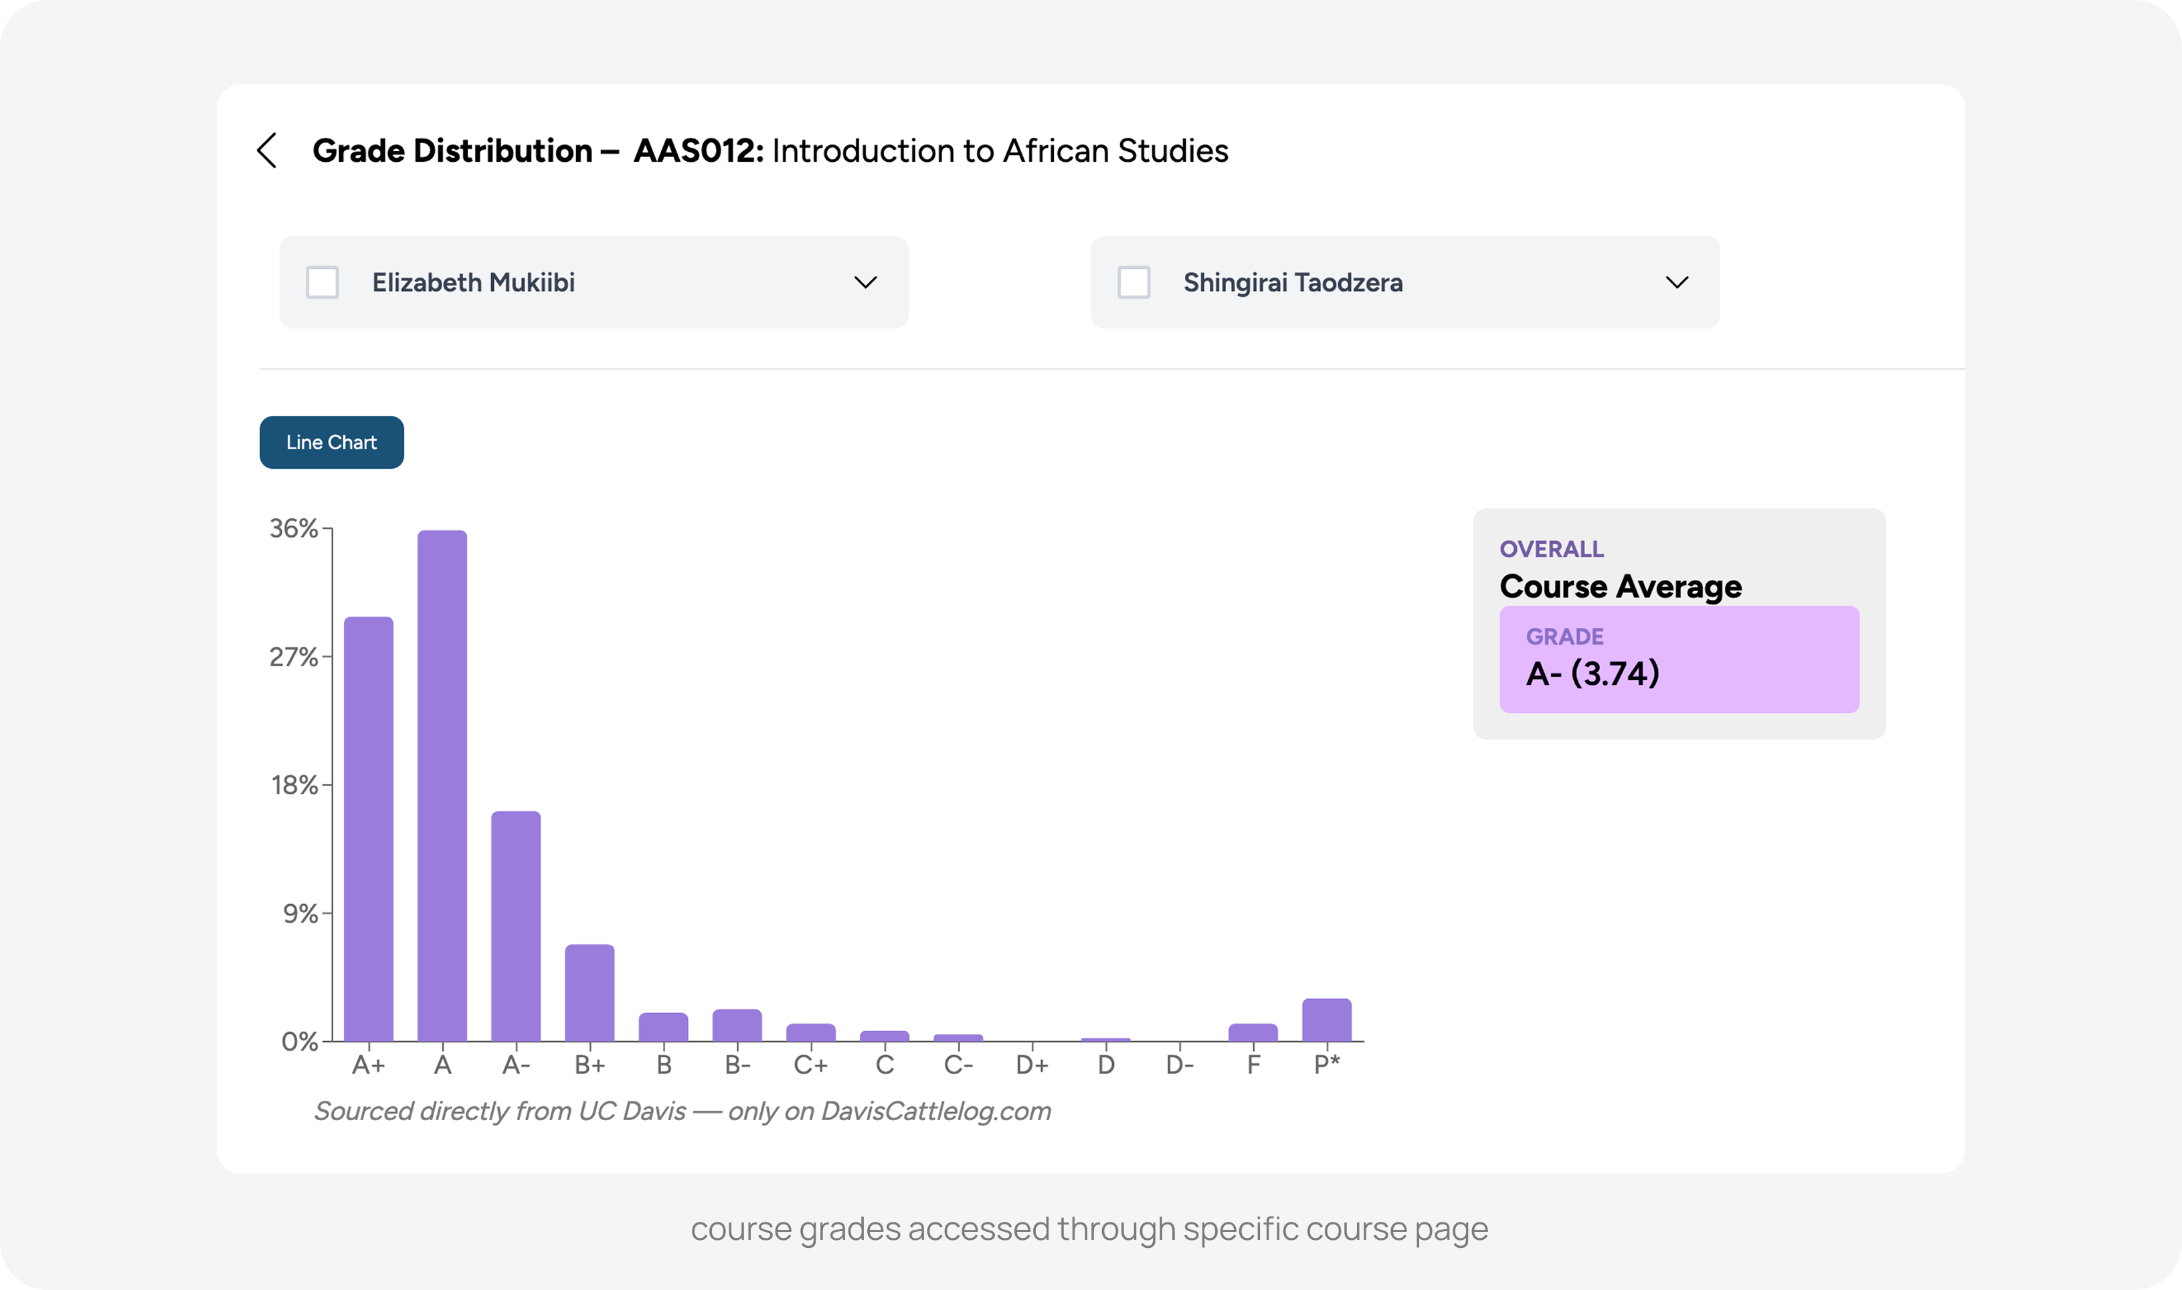Select the B+ grade bar
The image size is (2182, 1290).
(589, 992)
